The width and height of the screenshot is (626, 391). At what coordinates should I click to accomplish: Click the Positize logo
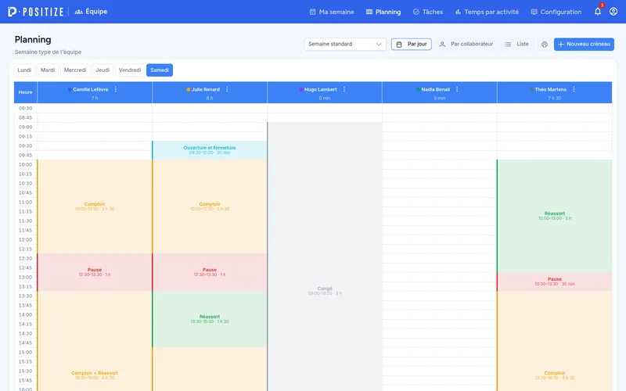point(35,12)
